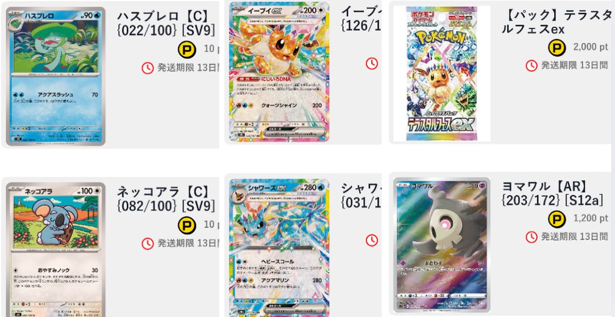Click the point coin icon beside ネッコアラ price
Screen dimensions: 615x317
pyautogui.click(x=187, y=225)
